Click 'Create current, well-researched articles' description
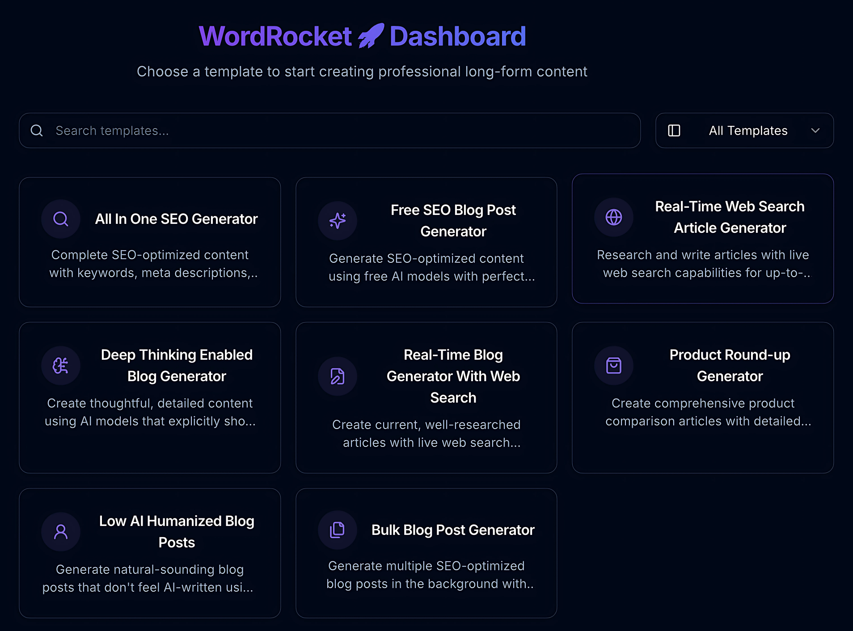The height and width of the screenshot is (631, 853). 426,433
